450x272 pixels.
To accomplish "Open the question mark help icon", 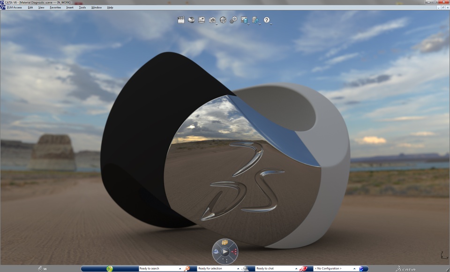I will point(267,20).
